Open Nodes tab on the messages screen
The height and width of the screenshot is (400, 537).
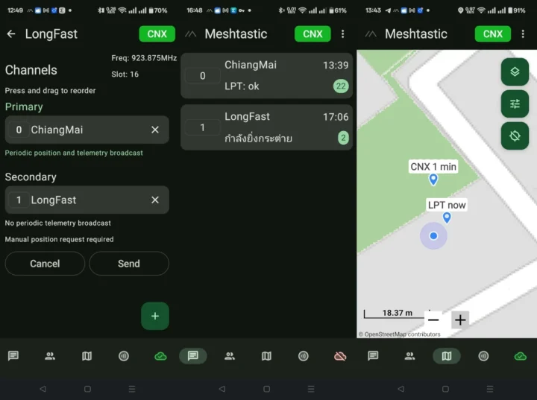tap(230, 356)
